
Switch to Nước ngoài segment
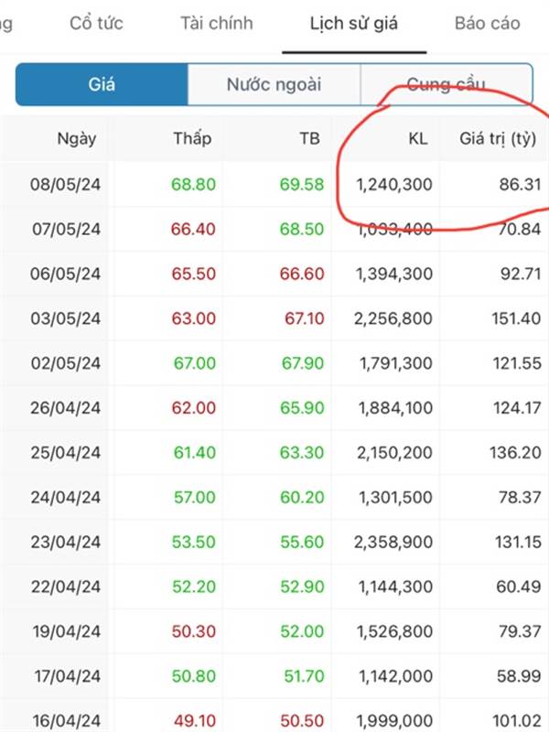(x=274, y=84)
